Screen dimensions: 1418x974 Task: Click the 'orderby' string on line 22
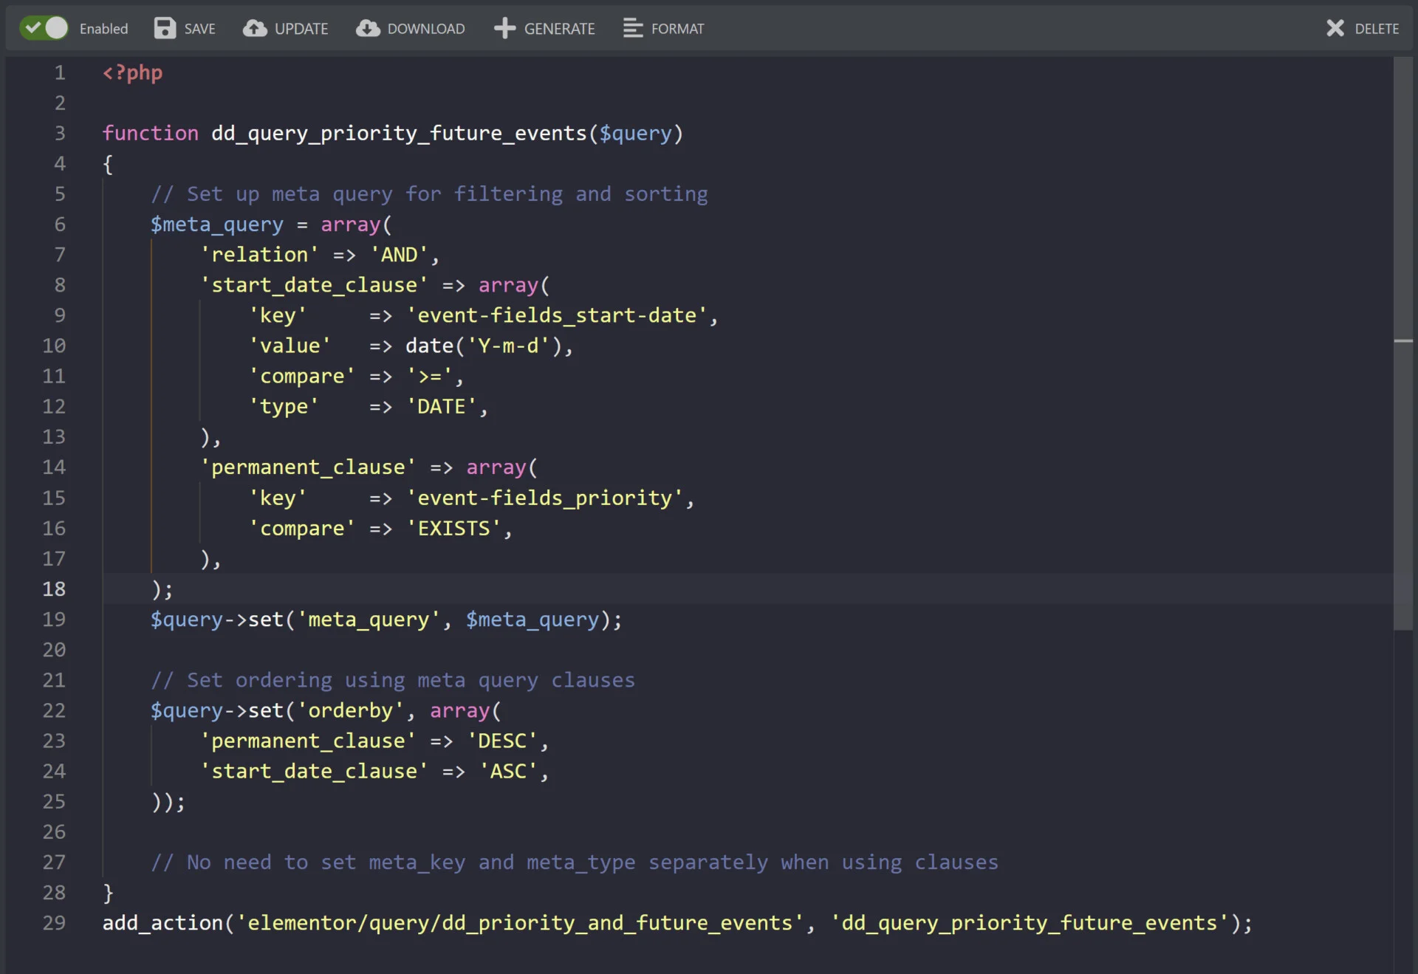(x=350, y=710)
